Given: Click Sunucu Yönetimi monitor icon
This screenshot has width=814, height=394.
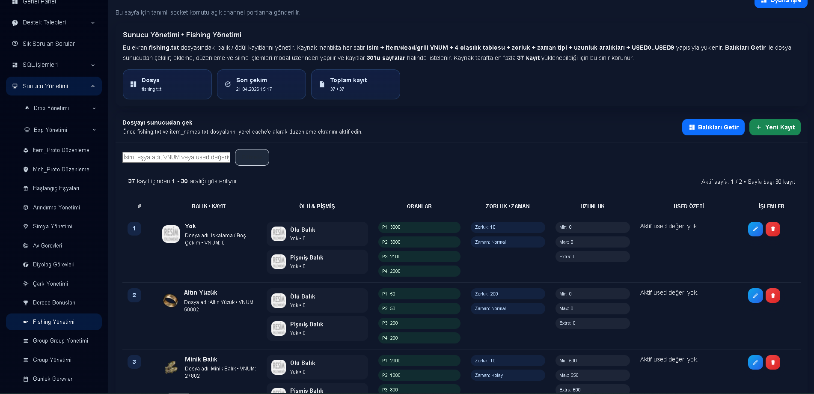Looking at the screenshot, I should [15, 86].
